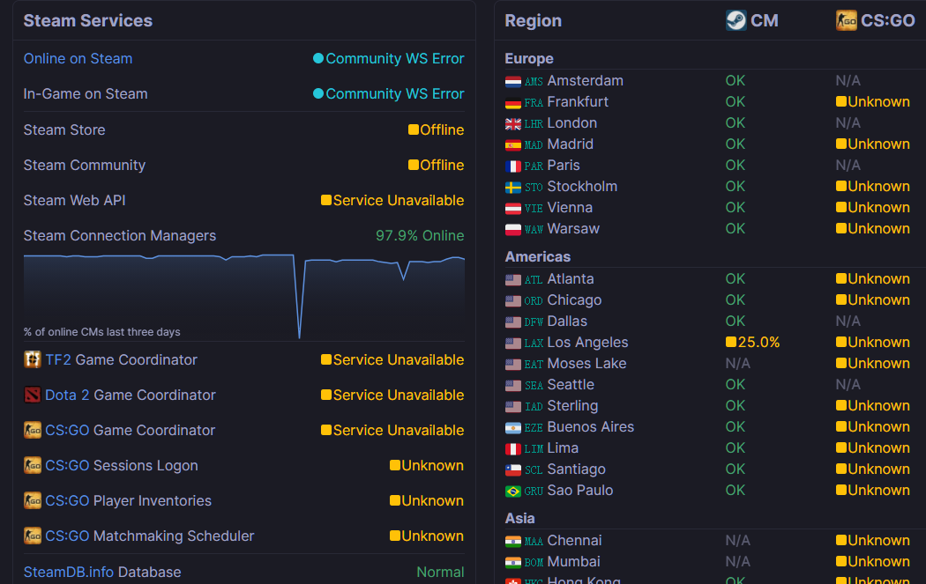Click the Steam CM column header icon
Screen dimensions: 926x584
[x=736, y=20]
